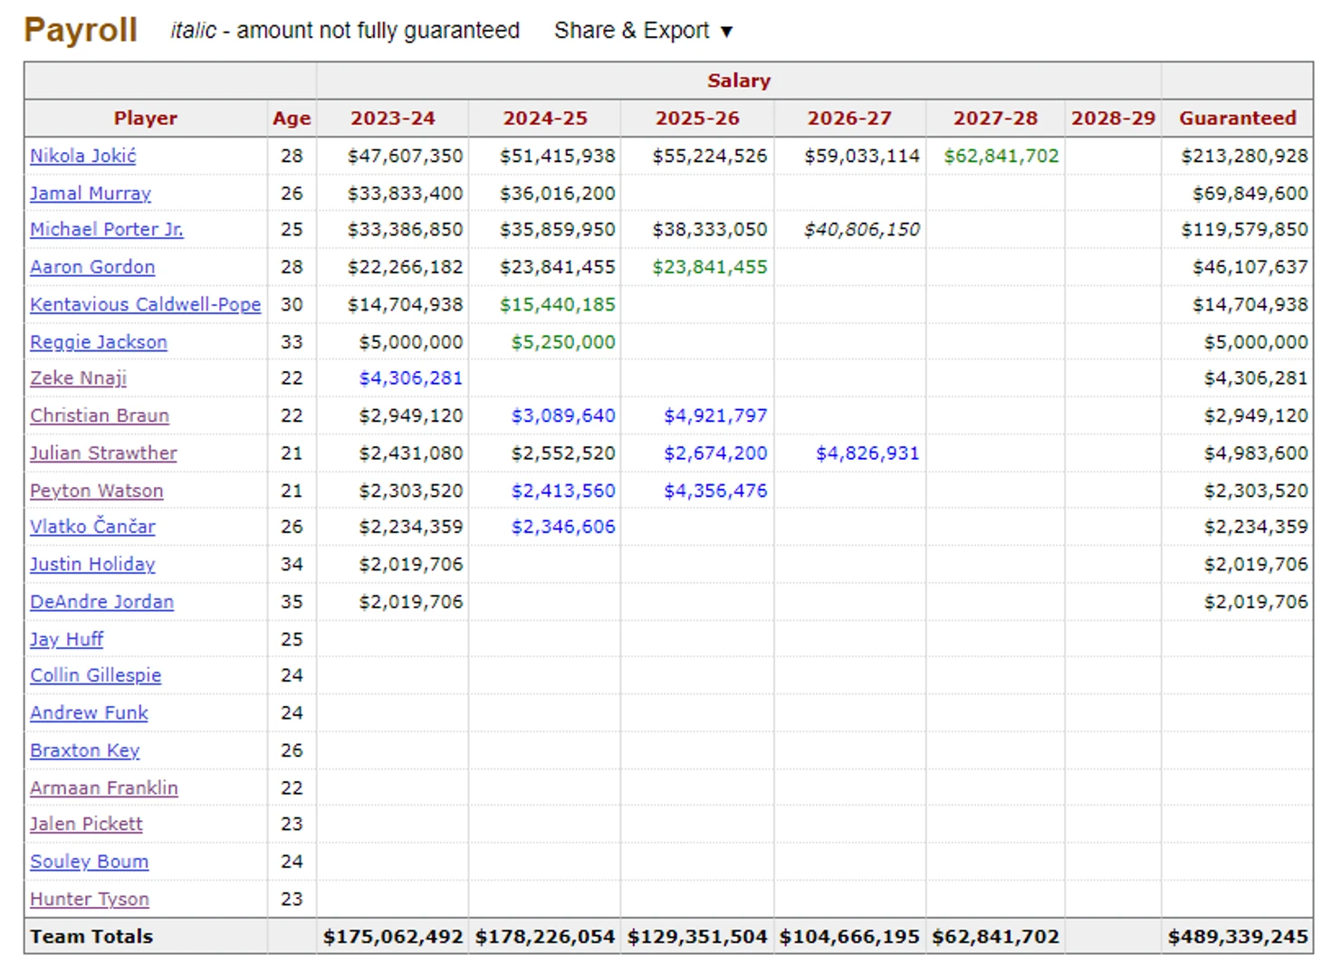Open Reggie Jackson player page
This screenshot has width=1322, height=964.
[99, 342]
